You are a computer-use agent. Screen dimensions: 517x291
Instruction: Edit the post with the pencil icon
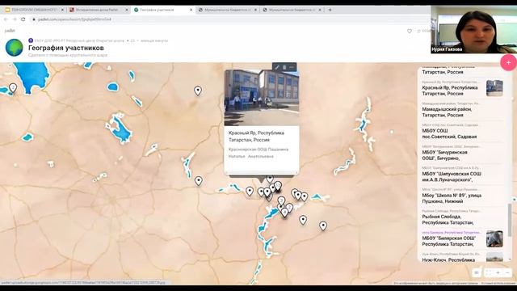click(277, 67)
